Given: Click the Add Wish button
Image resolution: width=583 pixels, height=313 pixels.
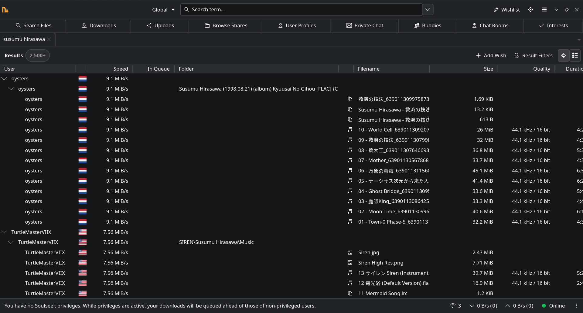Looking at the screenshot, I should tap(491, 55).
